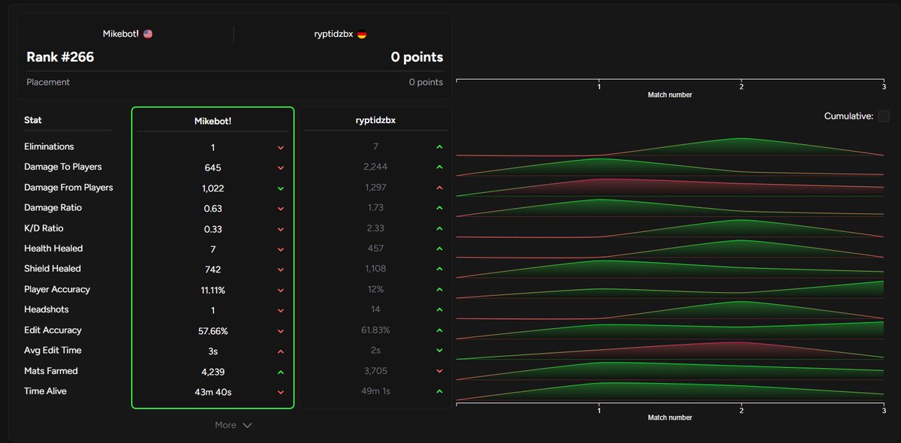Click Mikebot! Player Accuracy arrow

(281, 290)
